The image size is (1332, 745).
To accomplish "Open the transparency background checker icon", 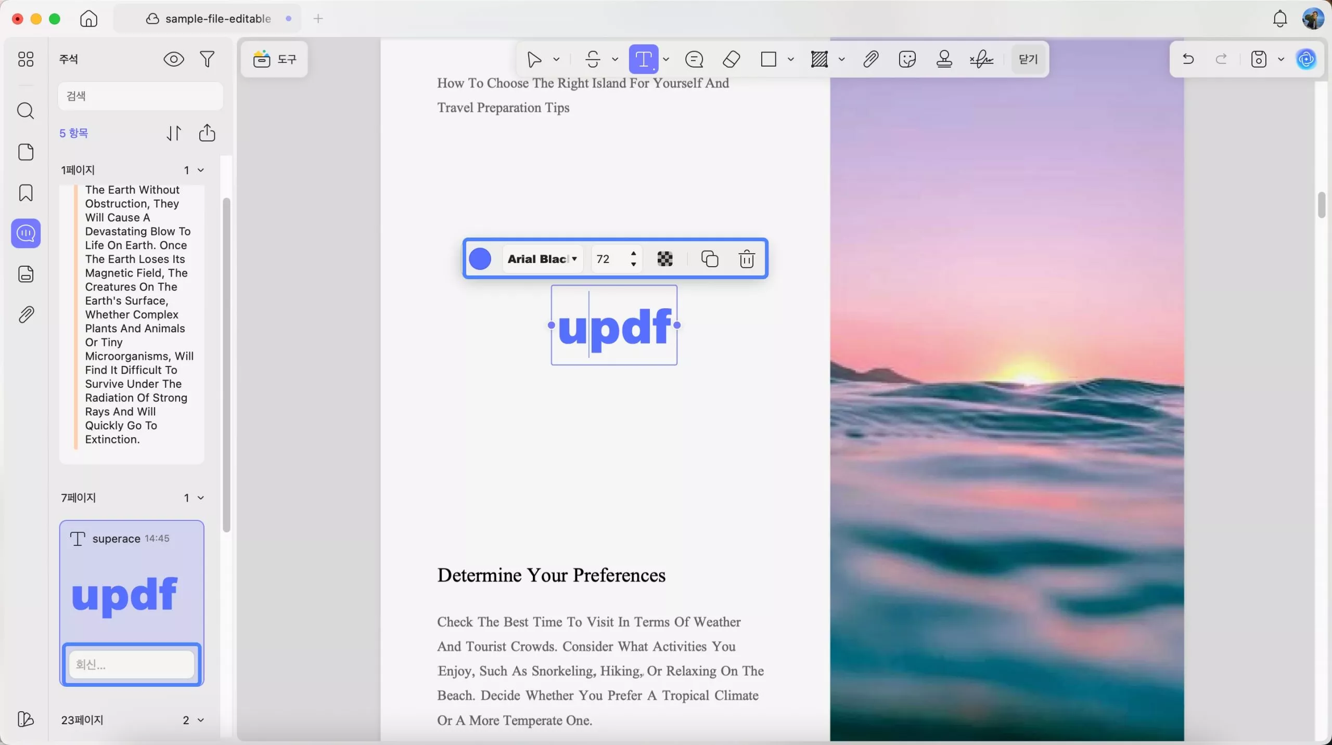I will tap(665, 259).
